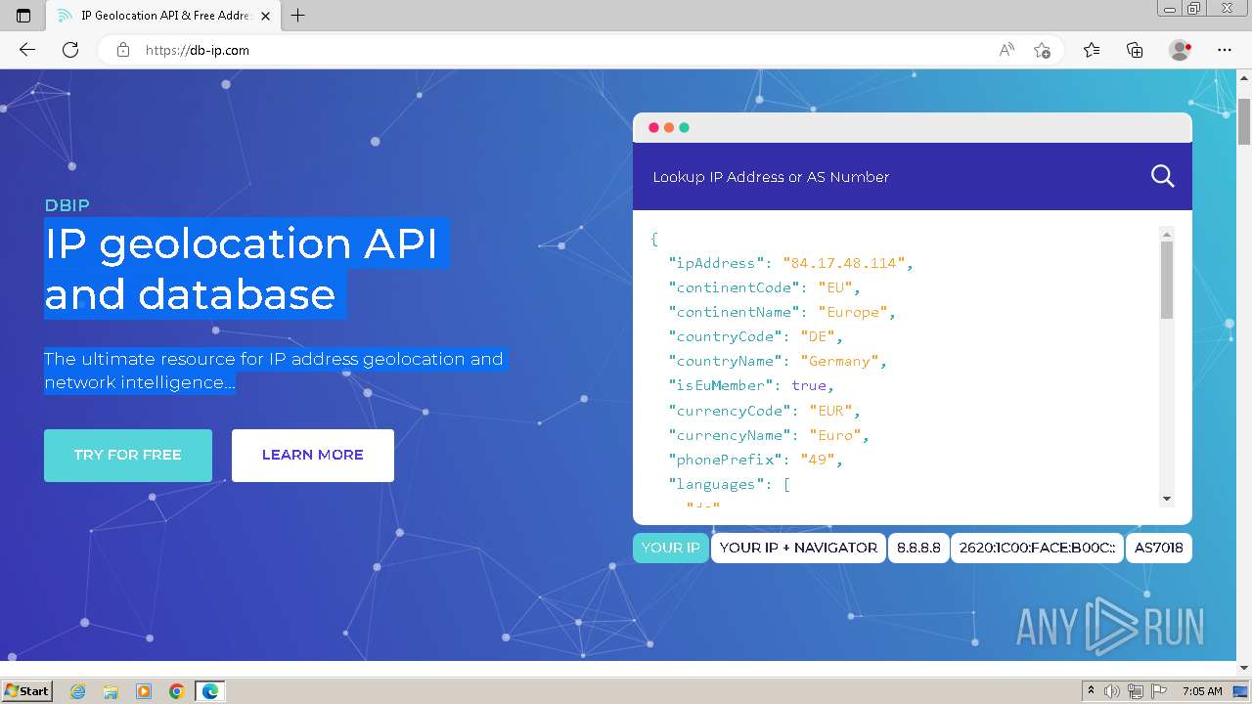The height and width of the screenshot is (704, 1252).
Task: Click TRY FOR FREE button
Action: [128, 455]
